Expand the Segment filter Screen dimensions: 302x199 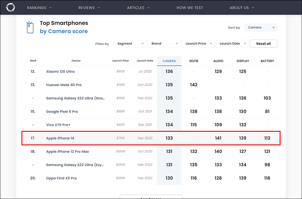130,44
